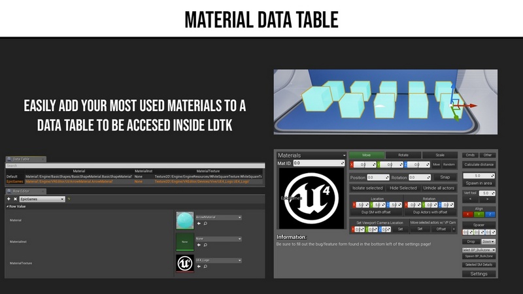The width and height of the screenshot is (523, 294).
Task: Use selected asset arrow for ArrowMaterial
Action: 199,223
